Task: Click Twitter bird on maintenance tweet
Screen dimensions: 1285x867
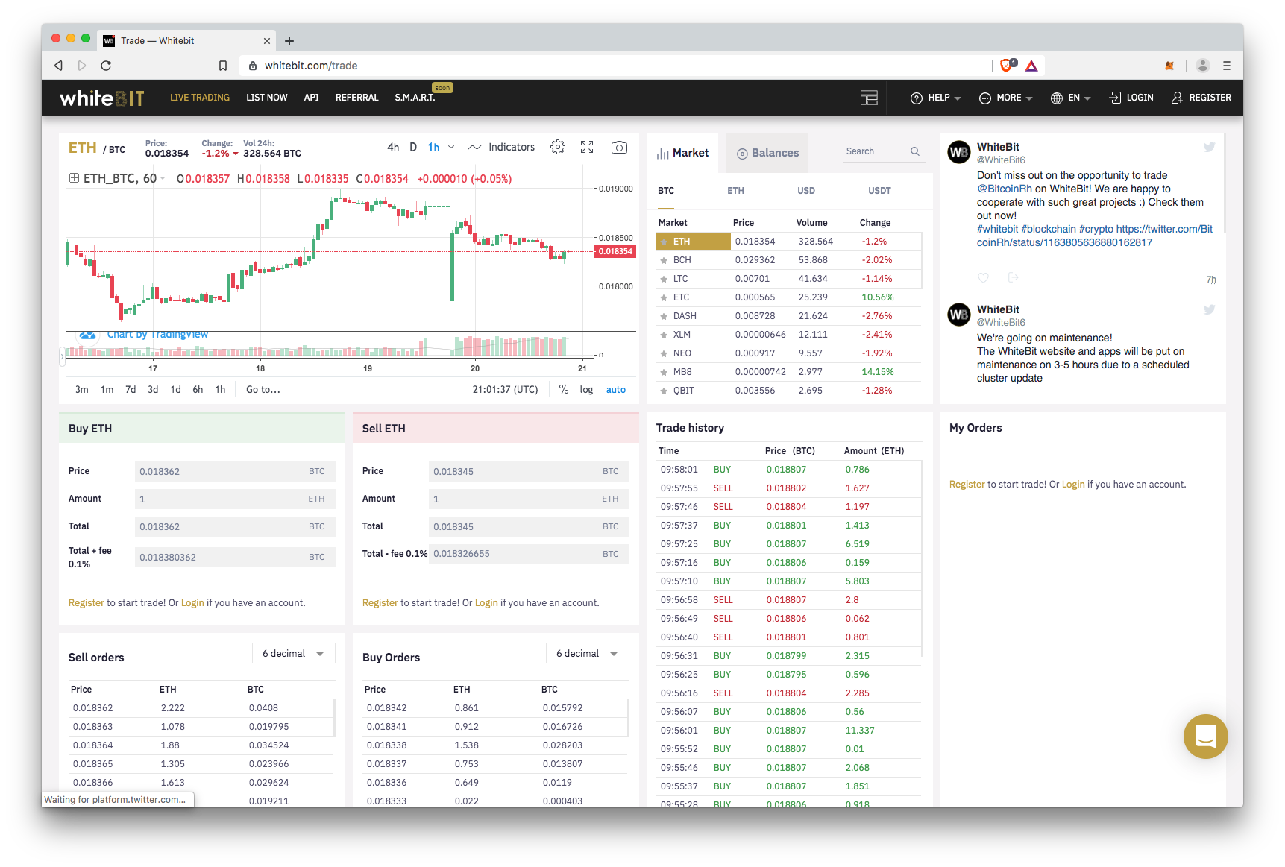Action: click(1209, 309)
